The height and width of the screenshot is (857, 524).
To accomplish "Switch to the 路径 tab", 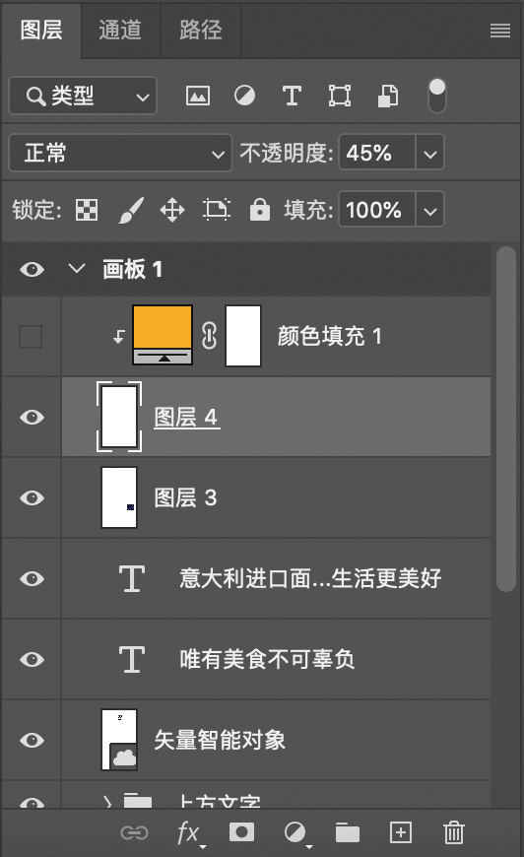I will pos(201,30).
